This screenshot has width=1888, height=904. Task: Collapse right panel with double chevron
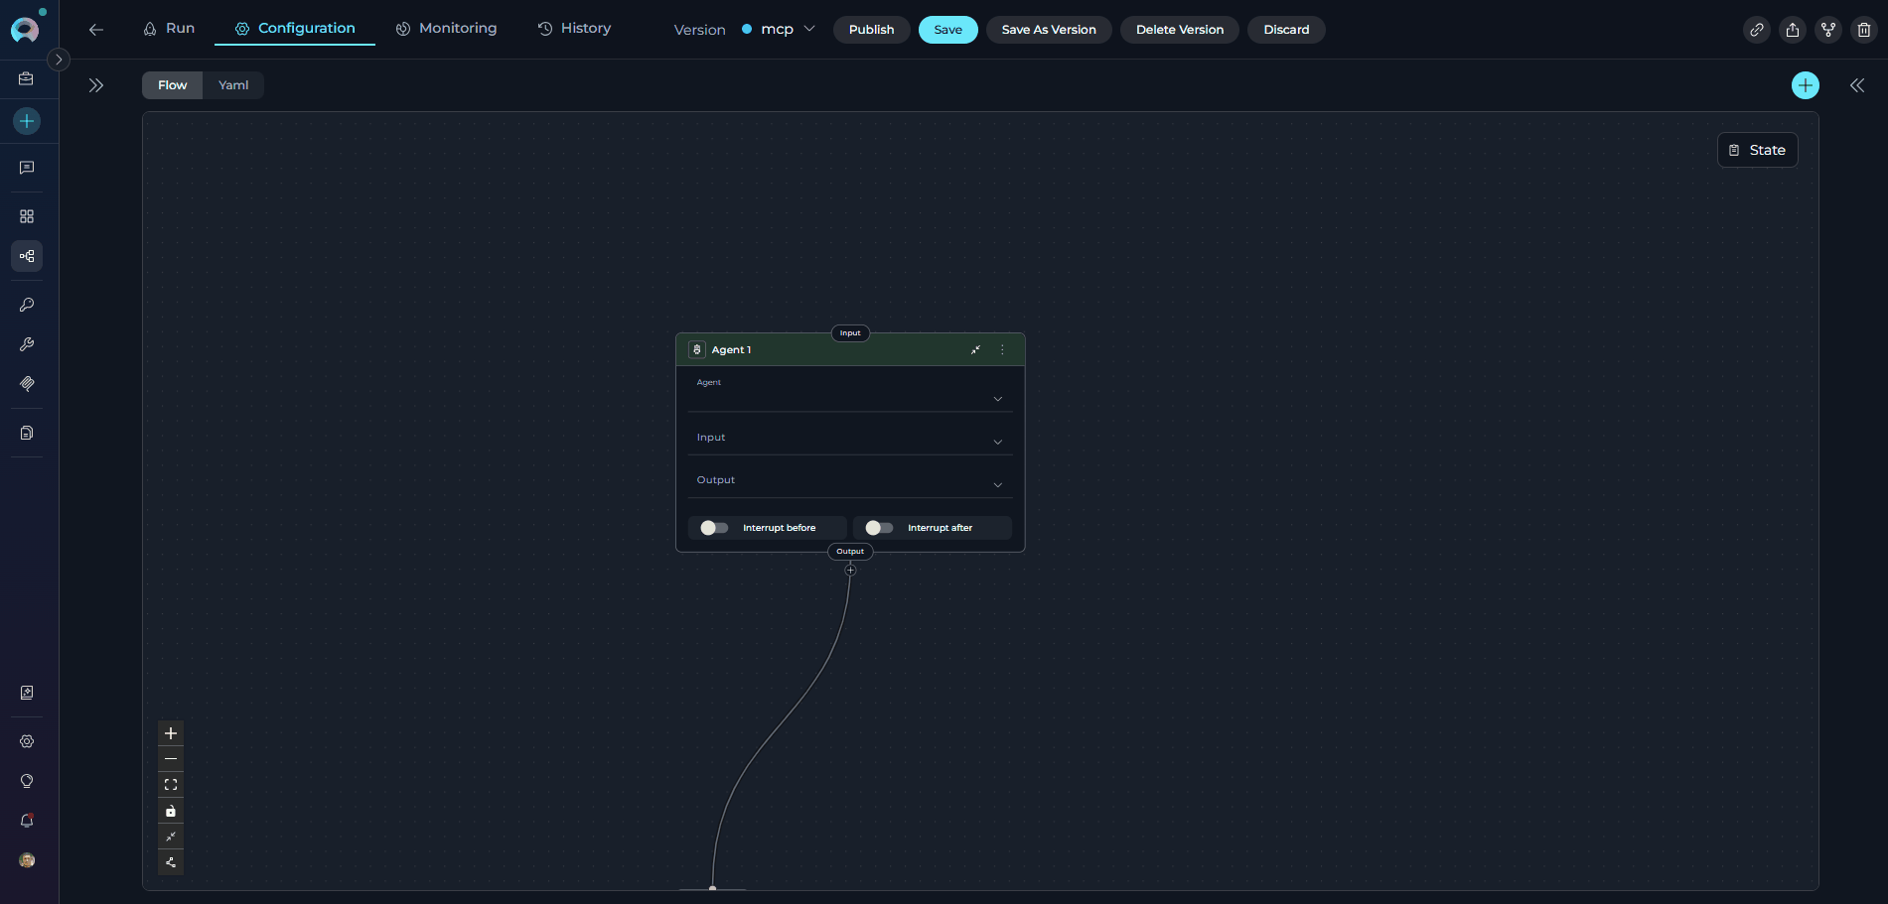click(x=1857, y=85)
